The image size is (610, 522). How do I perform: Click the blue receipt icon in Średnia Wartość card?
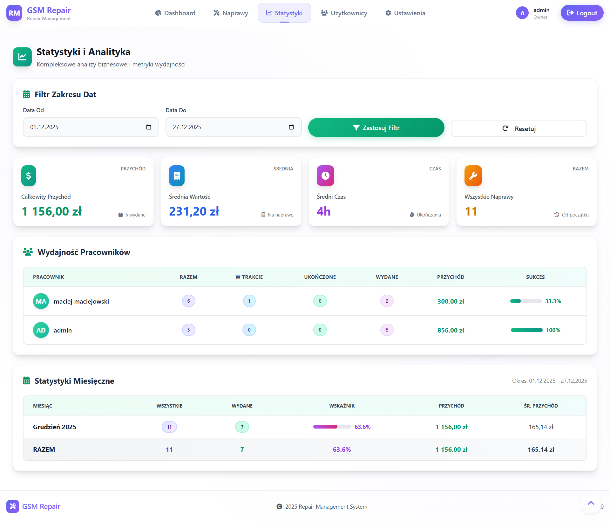(x=177, y=175)
